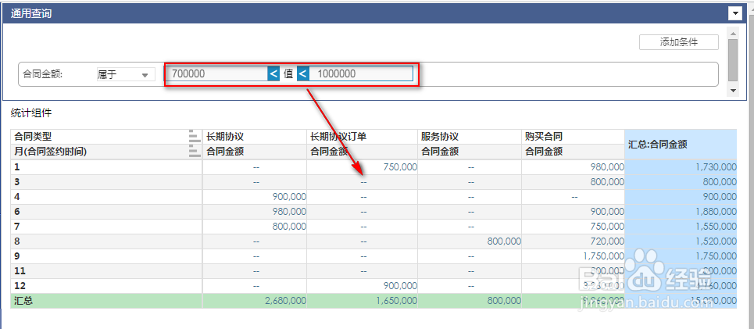Select the 1,650,000 summary cell
Viewport: 754px width, 329px height.
[x=362, y=301]
